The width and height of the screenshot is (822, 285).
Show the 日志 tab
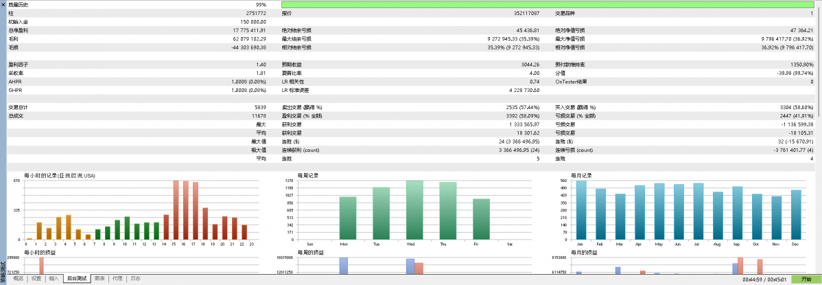135,279
